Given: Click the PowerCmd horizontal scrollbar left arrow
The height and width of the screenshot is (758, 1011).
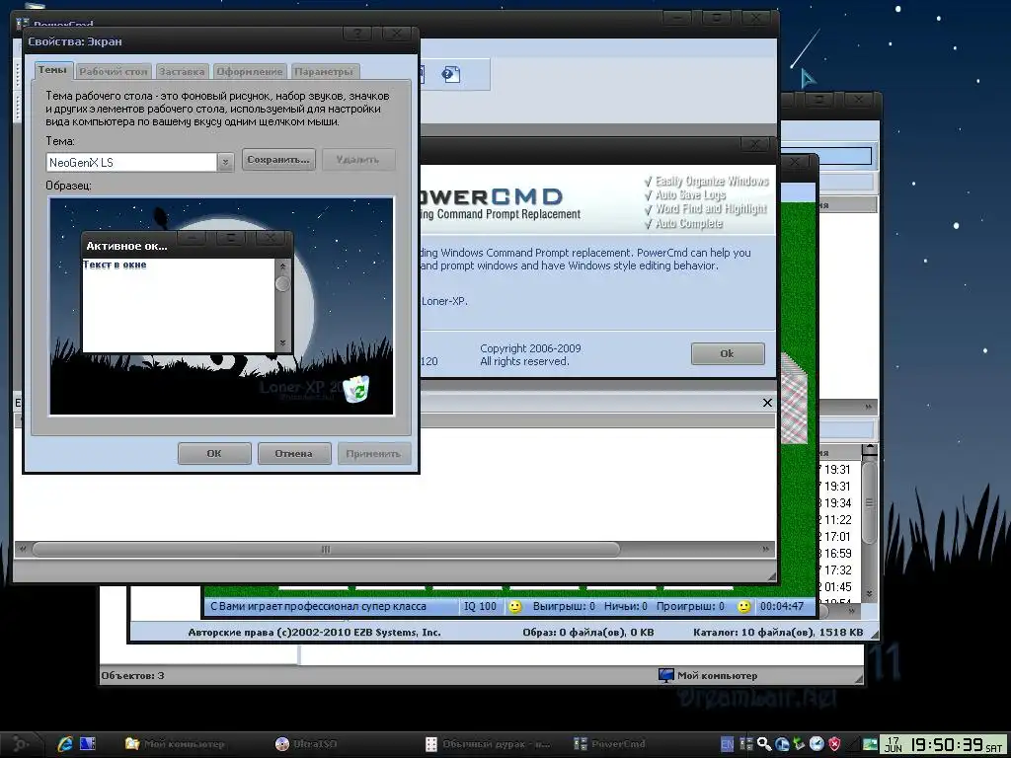Looking at the screenshot, I should [24, 549].
